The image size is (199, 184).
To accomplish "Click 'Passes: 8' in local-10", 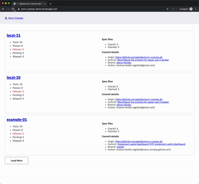I will click(18, 88).
